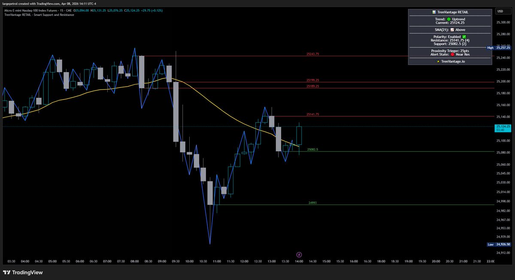Click the 08:00 time axis label
Viewport: 515px width, 280px height.
tap(135, 261)
